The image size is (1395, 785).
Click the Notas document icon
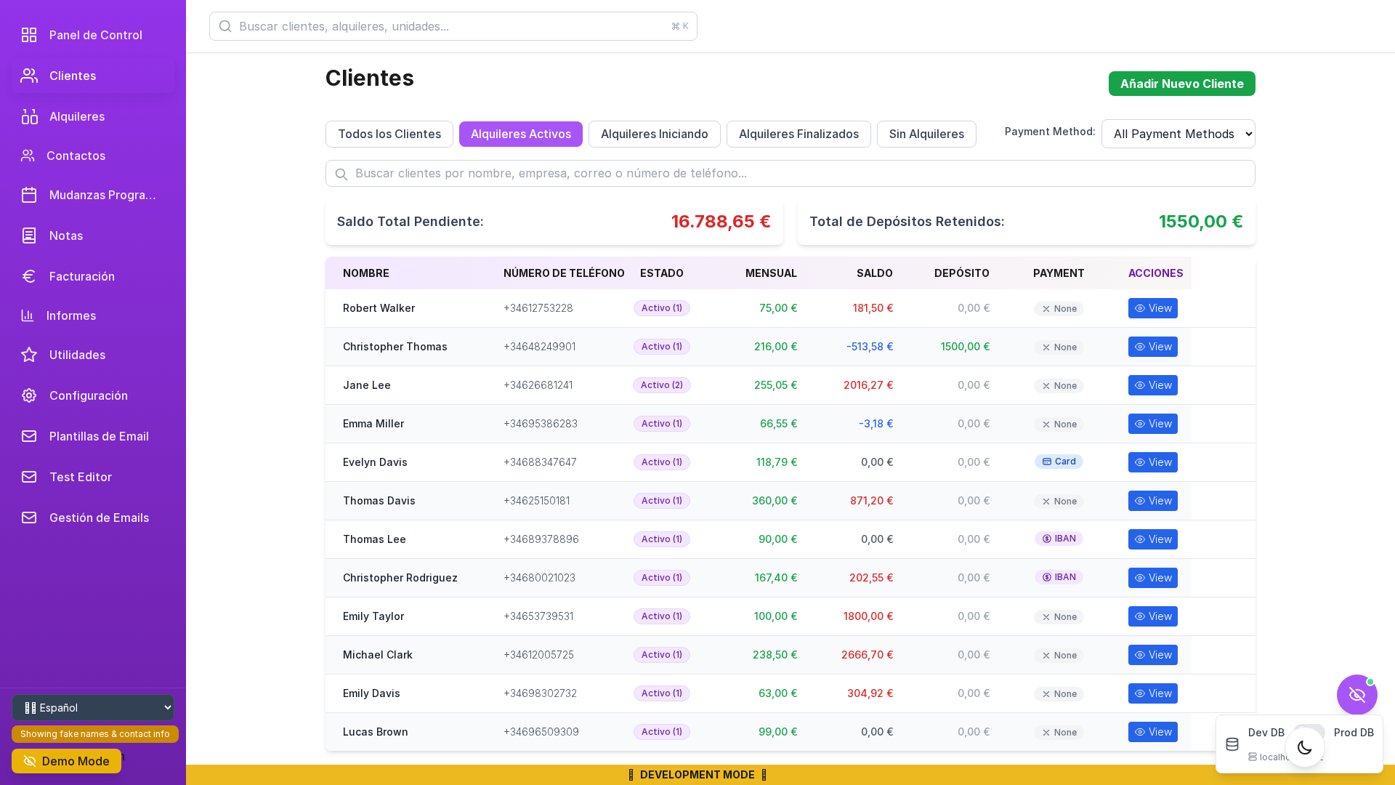(x=29, y=235)
